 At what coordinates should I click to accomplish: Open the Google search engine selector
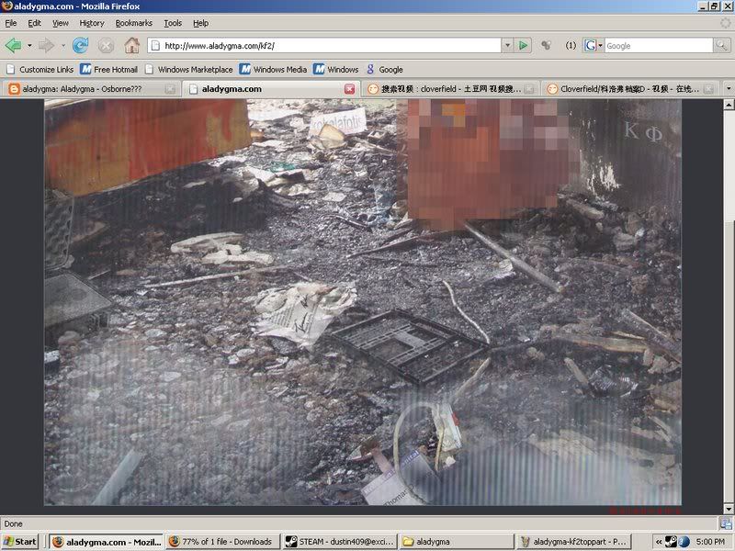tap(593, 45)
